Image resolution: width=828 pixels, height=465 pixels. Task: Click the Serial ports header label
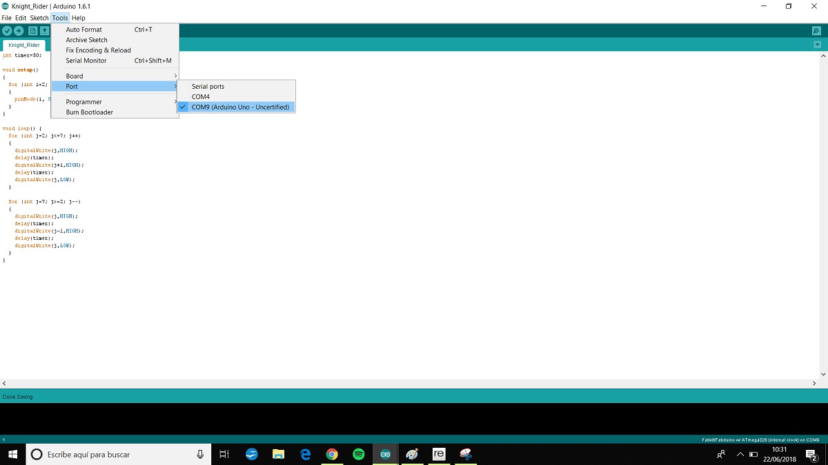[208, 87]
